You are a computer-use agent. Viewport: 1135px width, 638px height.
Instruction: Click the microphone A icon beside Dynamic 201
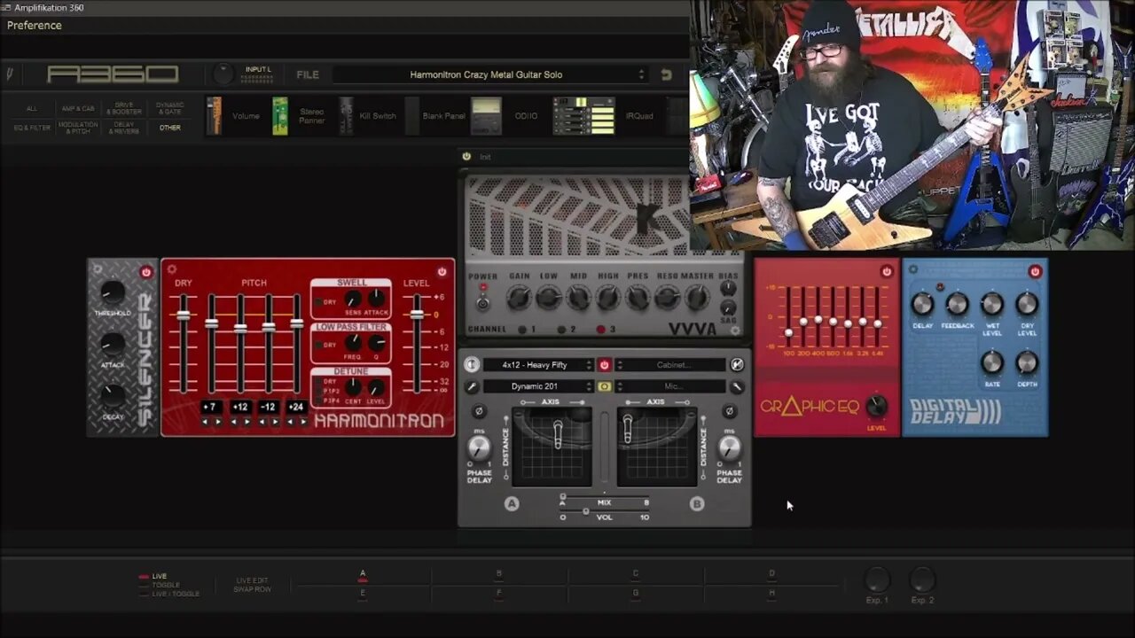[472, 386]
